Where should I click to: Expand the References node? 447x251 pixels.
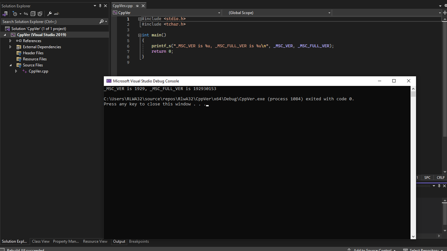point(10,41)
